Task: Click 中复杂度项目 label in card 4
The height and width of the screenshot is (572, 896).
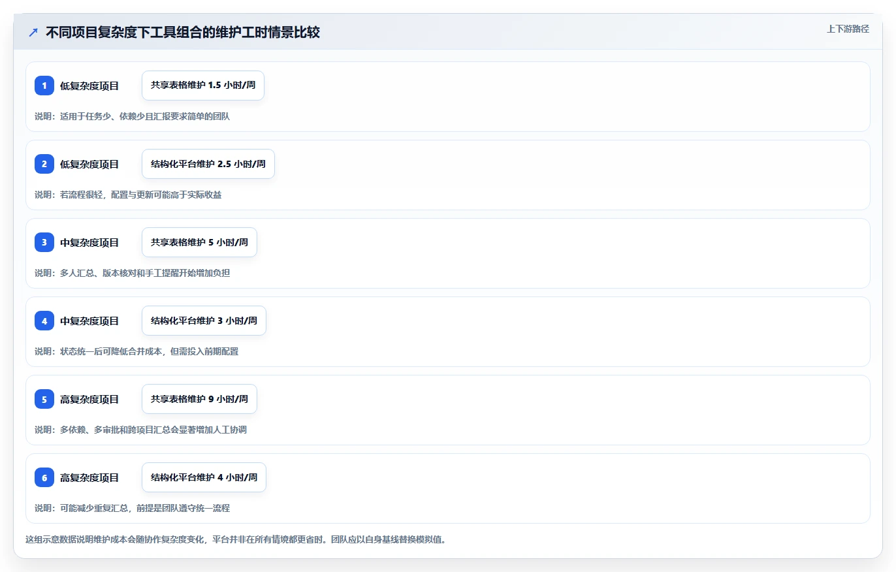Action: (x=89, y=321)
